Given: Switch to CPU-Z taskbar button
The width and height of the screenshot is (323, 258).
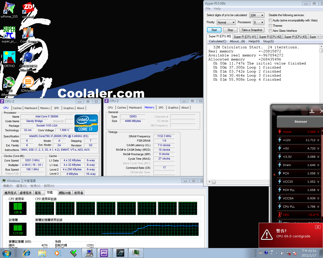Looking at the screenshot, I should pos(104,253).
